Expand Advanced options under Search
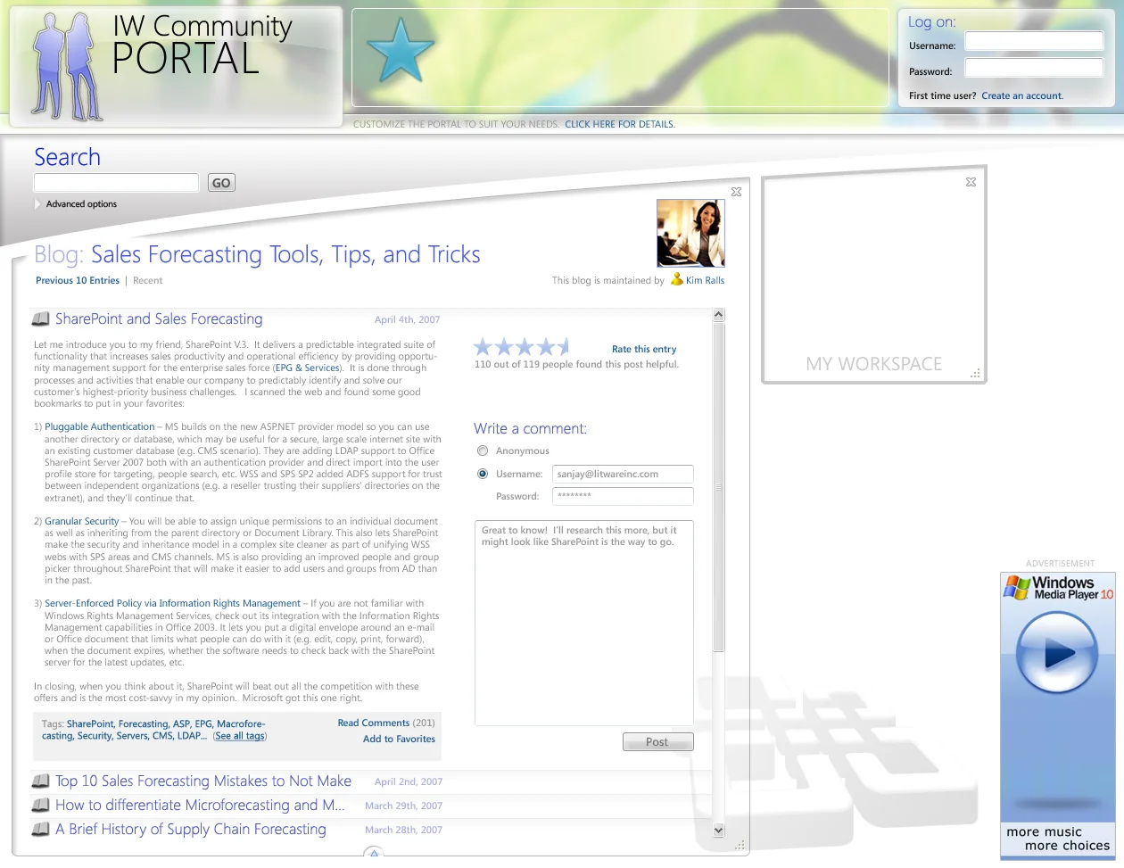1124x868 pixels. coord(76,204)
